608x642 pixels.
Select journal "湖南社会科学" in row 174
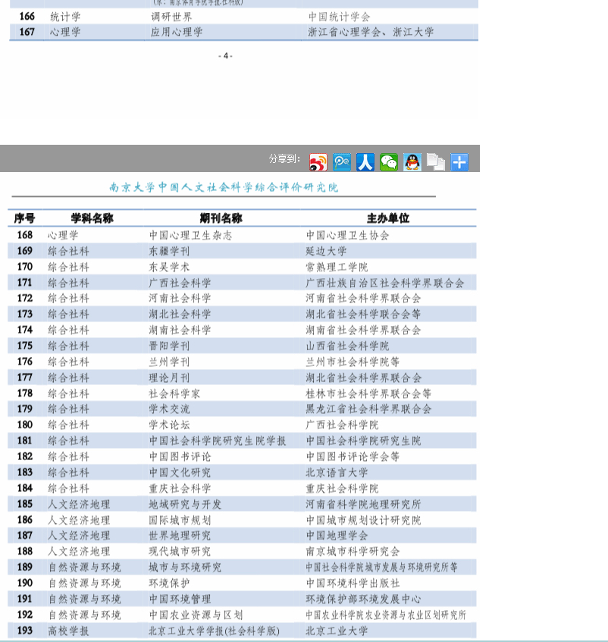(180, 330)
